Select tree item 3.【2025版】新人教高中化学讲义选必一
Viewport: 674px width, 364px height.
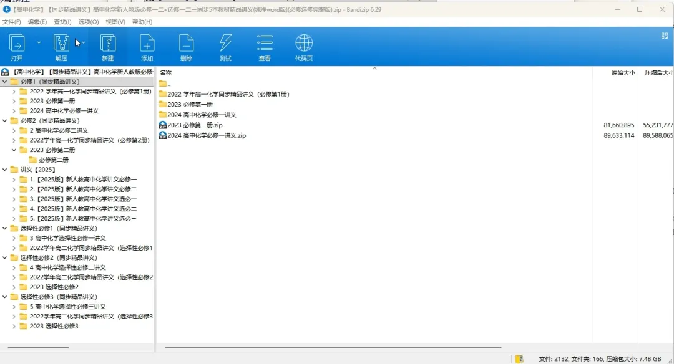[x=79, y=199]
